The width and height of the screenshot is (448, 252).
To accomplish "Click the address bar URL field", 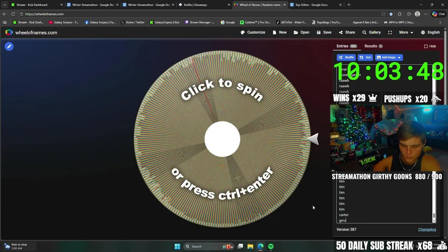I will coord(199,14).
